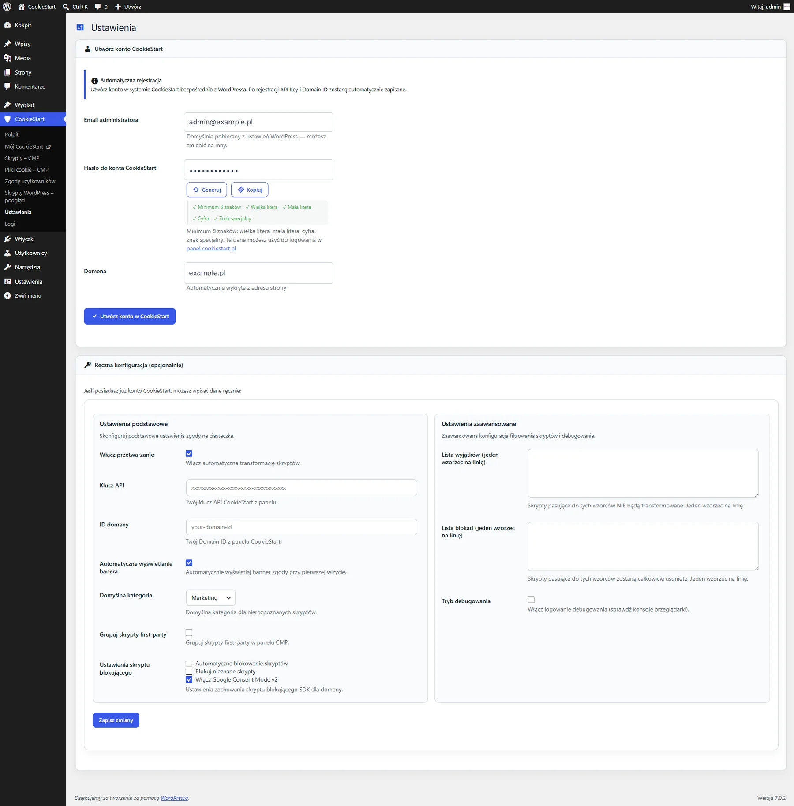Screen dimensions: 794x806
Task: Open the Logi submenu item
Action: tap(10, 224)
